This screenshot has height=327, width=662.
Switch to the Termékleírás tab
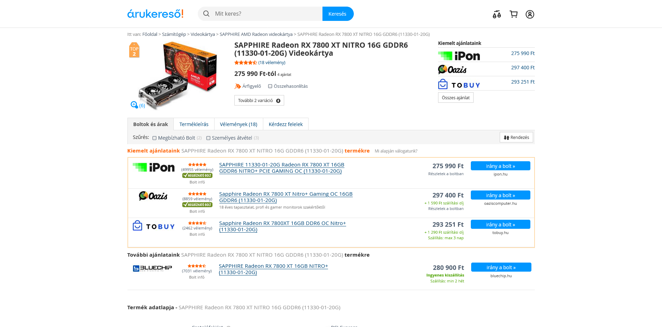[x=194, y=124]
